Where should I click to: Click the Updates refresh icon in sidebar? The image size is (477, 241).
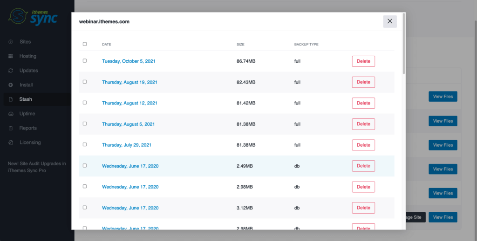click(x=11, y=71)
